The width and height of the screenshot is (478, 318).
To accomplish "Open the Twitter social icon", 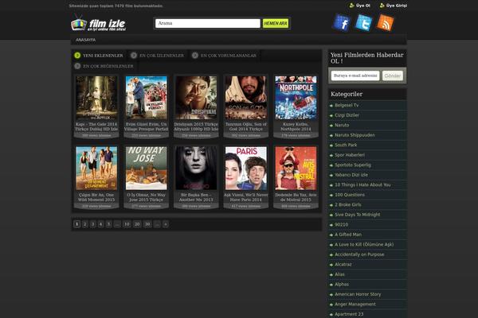I will coord(363,22).
